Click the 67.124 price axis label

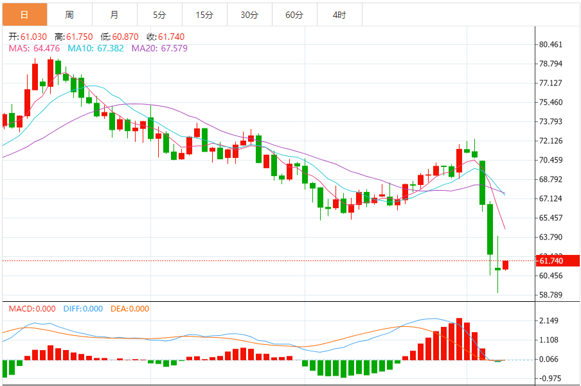(551, 198)
